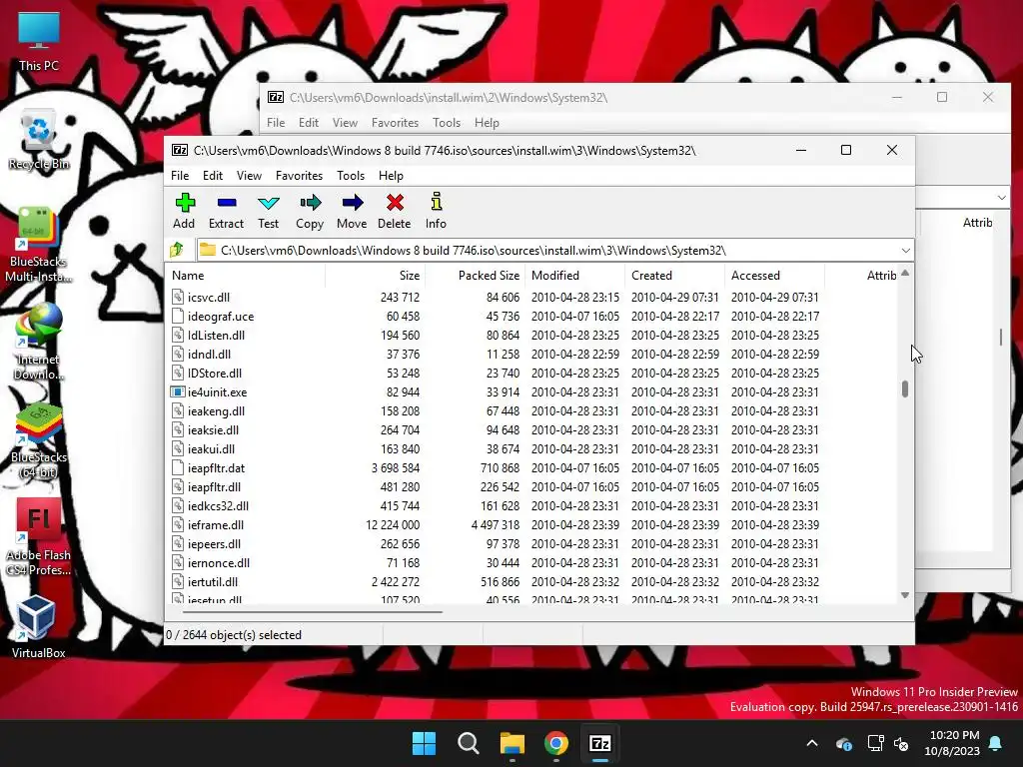Open Google Chrome from taskbar
The image size is (1023, 767).
coord(555,743)
